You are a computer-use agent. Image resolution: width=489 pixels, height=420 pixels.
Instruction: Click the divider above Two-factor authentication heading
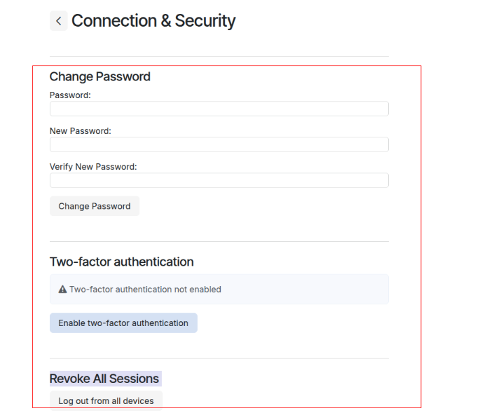pos(219,241)
